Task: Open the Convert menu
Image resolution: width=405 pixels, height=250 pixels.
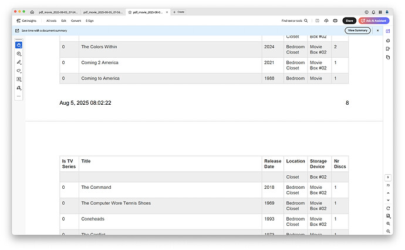Action: coord(76,21)
